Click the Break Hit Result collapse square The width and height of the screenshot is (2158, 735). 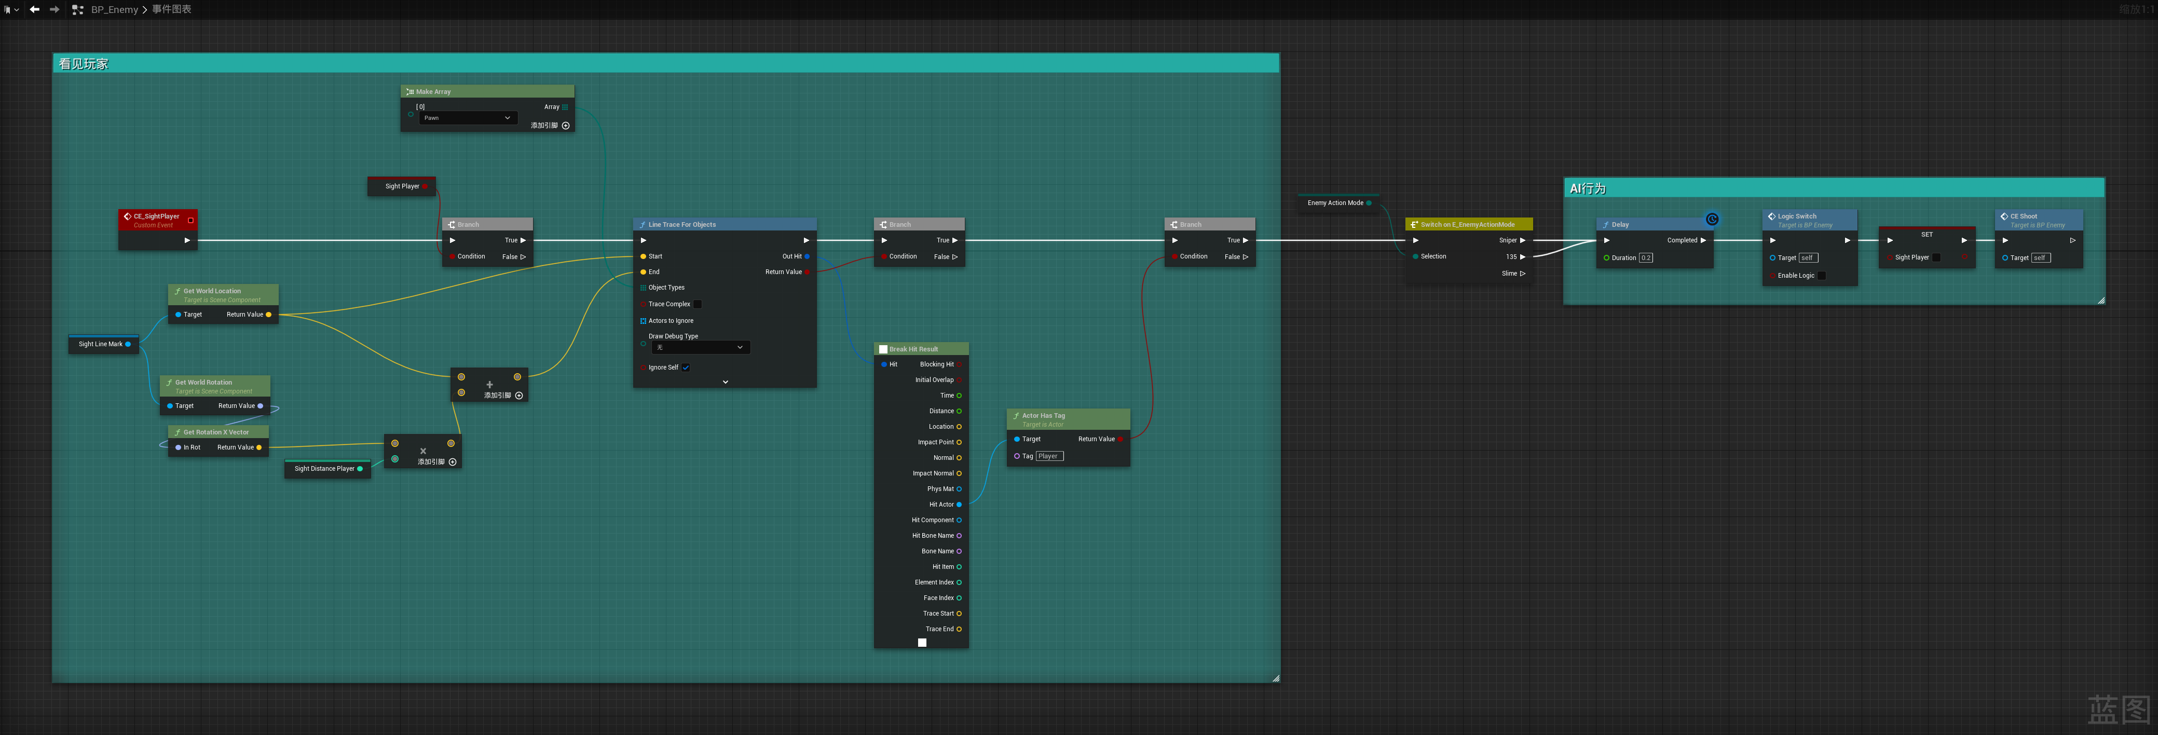click(x=922, y=643)
